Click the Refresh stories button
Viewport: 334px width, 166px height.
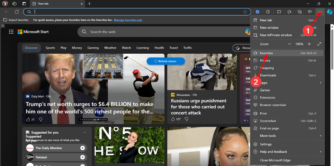point(166,61)
